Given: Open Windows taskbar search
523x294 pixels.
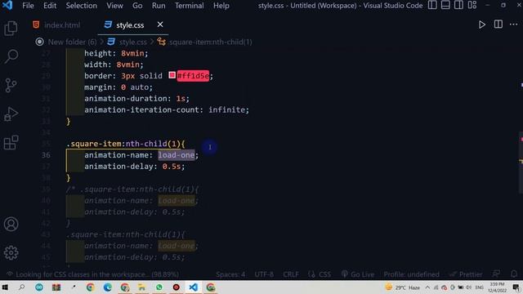Looking at the screenshot, I should coord(22,287).
